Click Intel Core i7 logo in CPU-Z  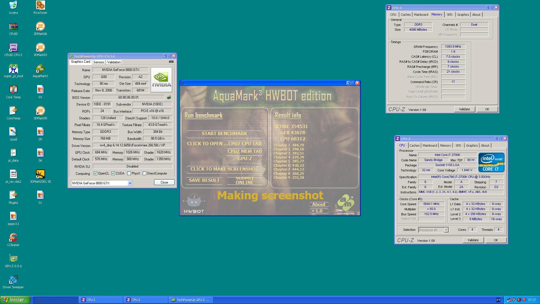click(491, 162)
